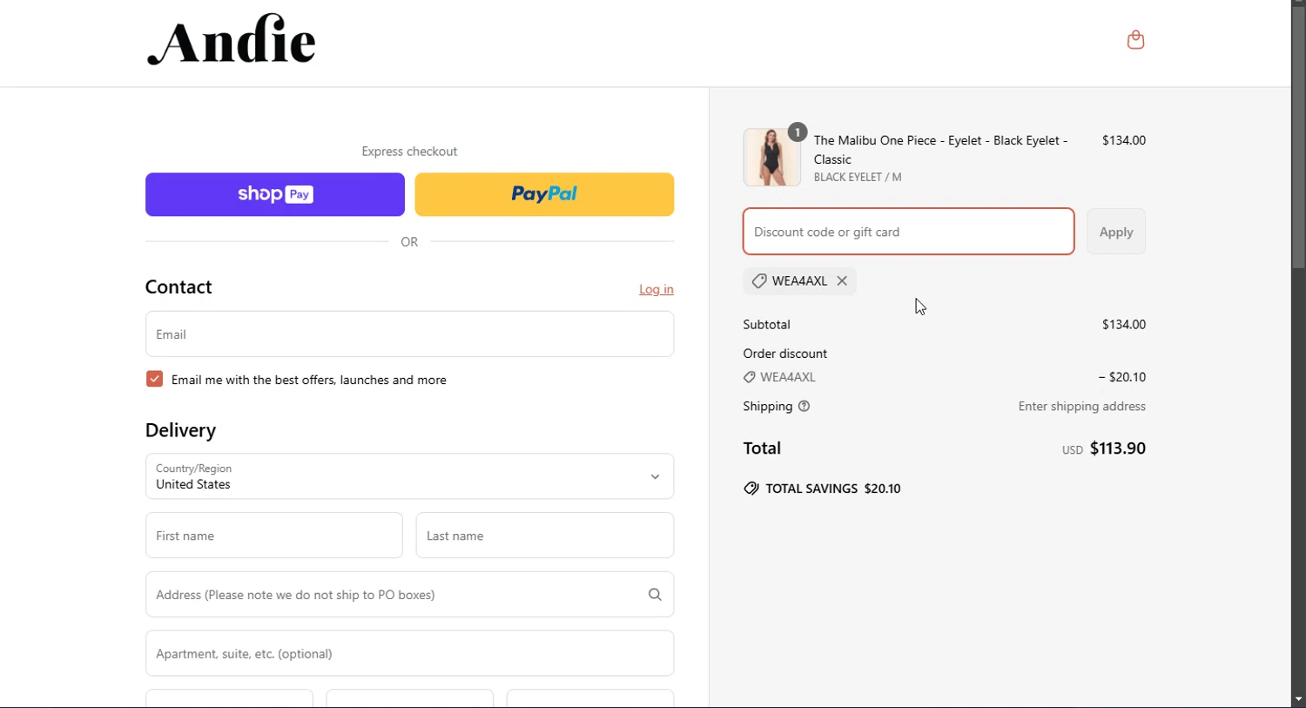Click the product title Malibu One Piece
This screenshot has height=708, width=1306.
click(941, 150)
